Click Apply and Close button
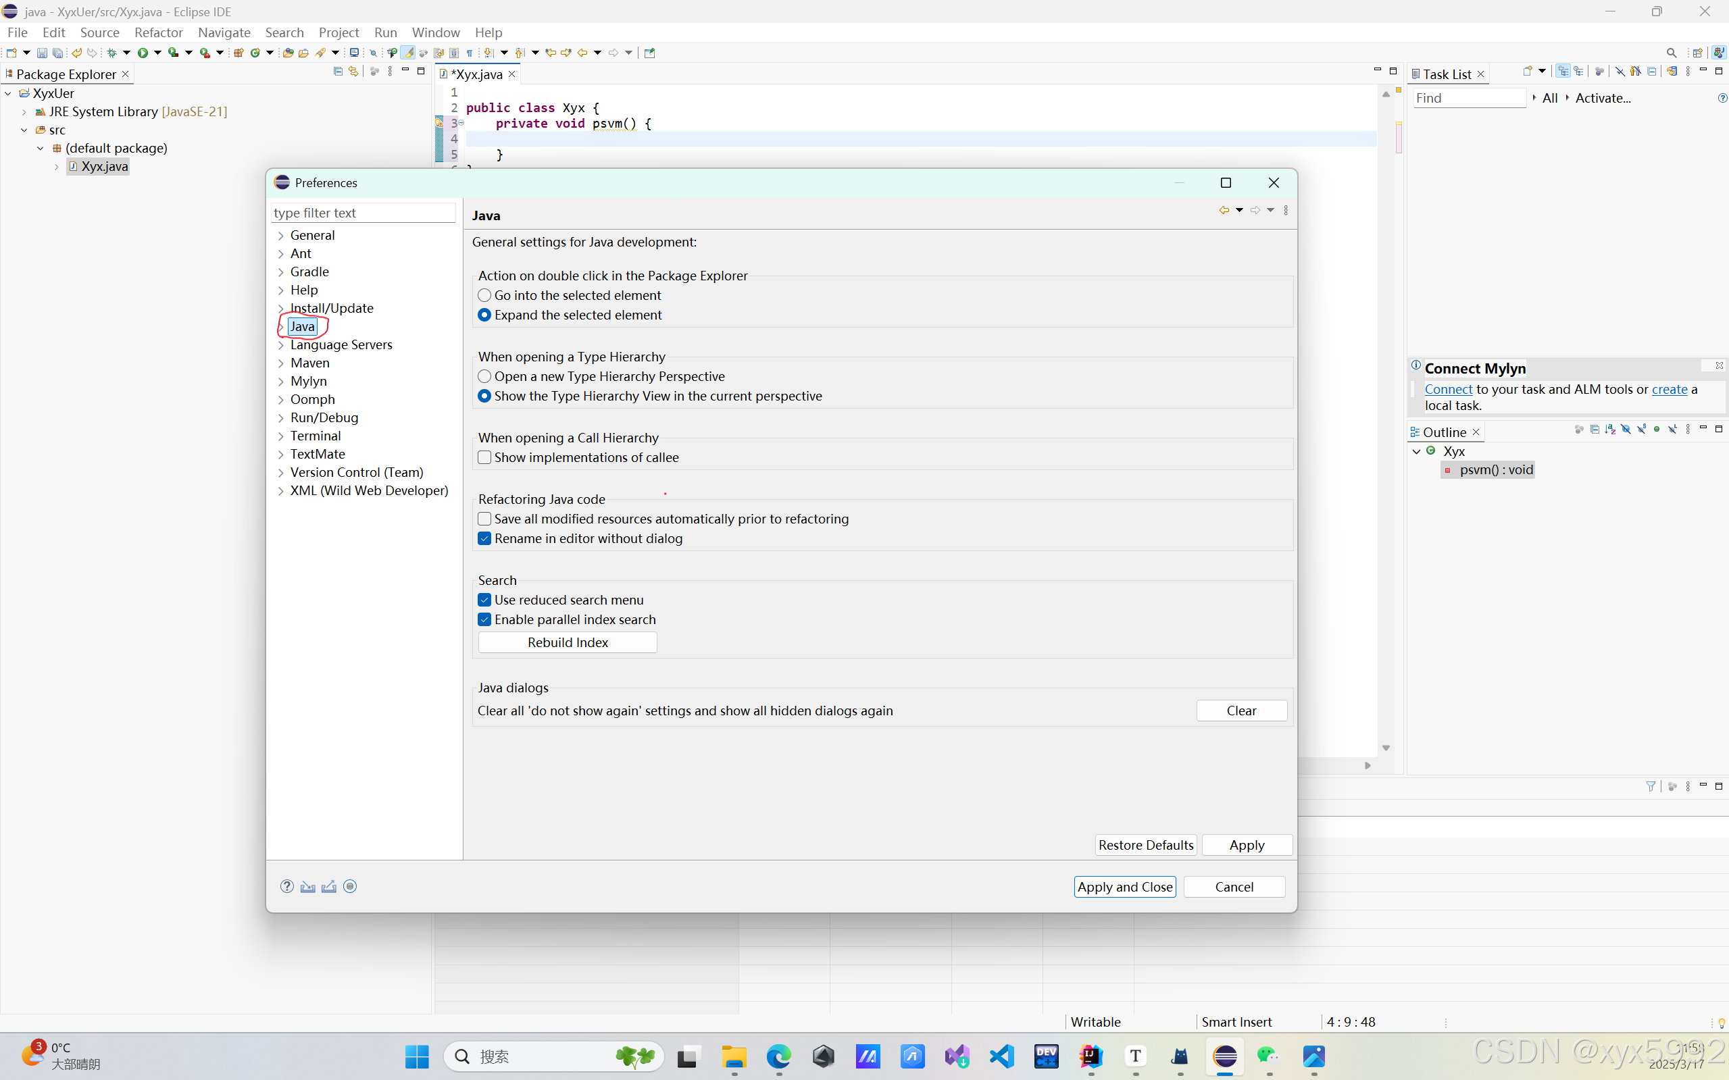The image size is (1729, 1080). point(1124,886)
